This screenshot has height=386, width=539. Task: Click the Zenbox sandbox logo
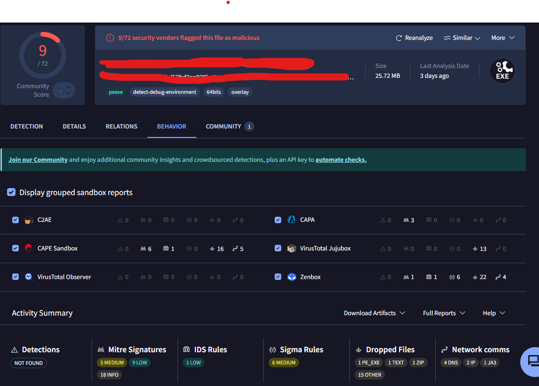point(292,277)
